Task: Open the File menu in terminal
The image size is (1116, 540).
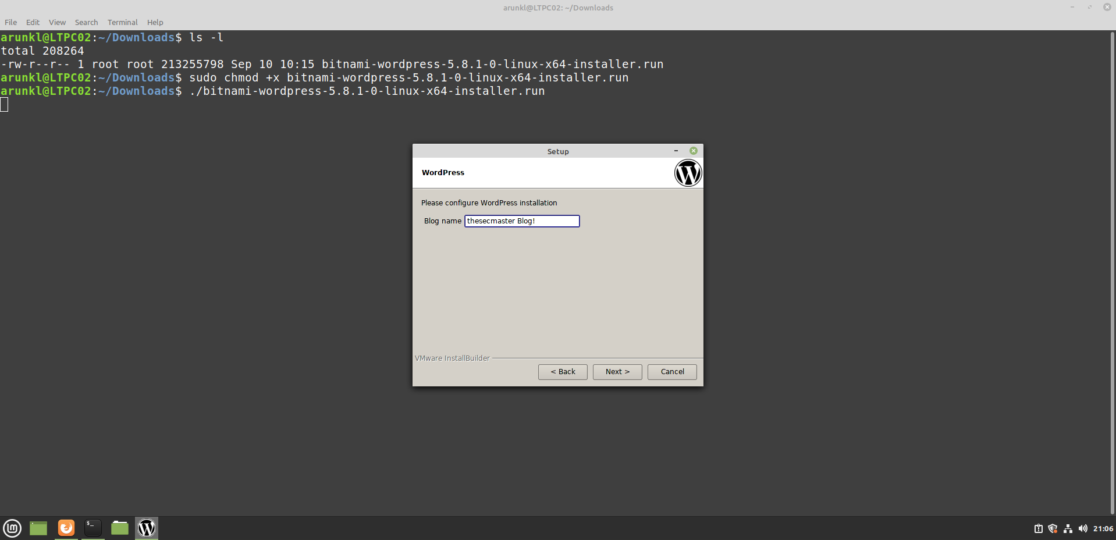Action: (11, 22)
